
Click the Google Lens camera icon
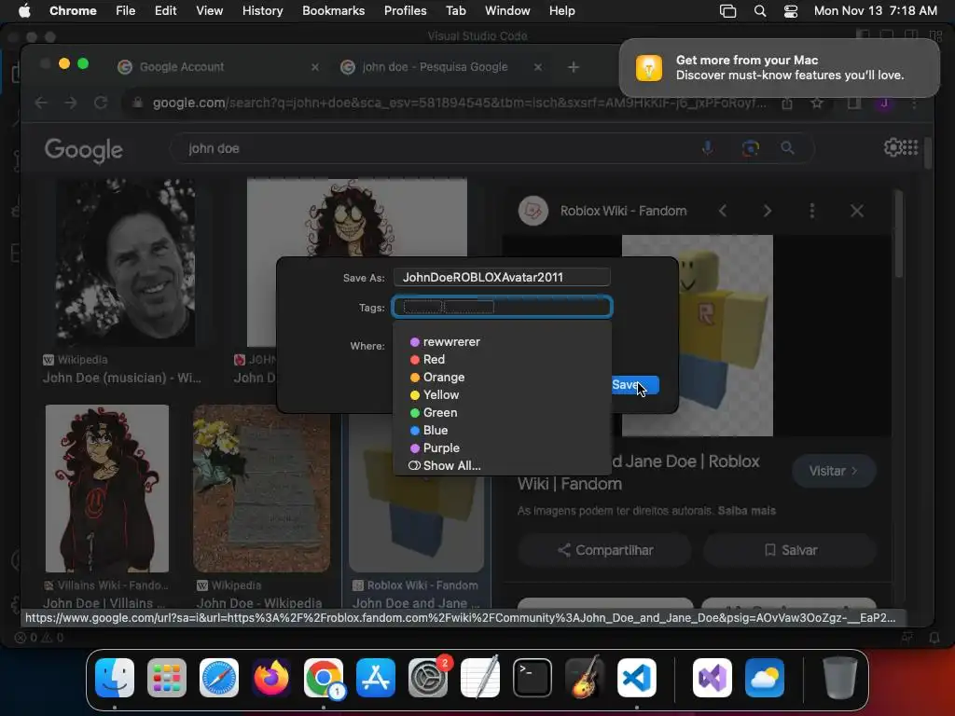tap(751, 148)
